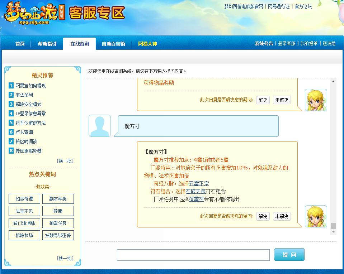Open the 网易大神 tab
This screenshot has height=274, width=344.
coord(148,44)
